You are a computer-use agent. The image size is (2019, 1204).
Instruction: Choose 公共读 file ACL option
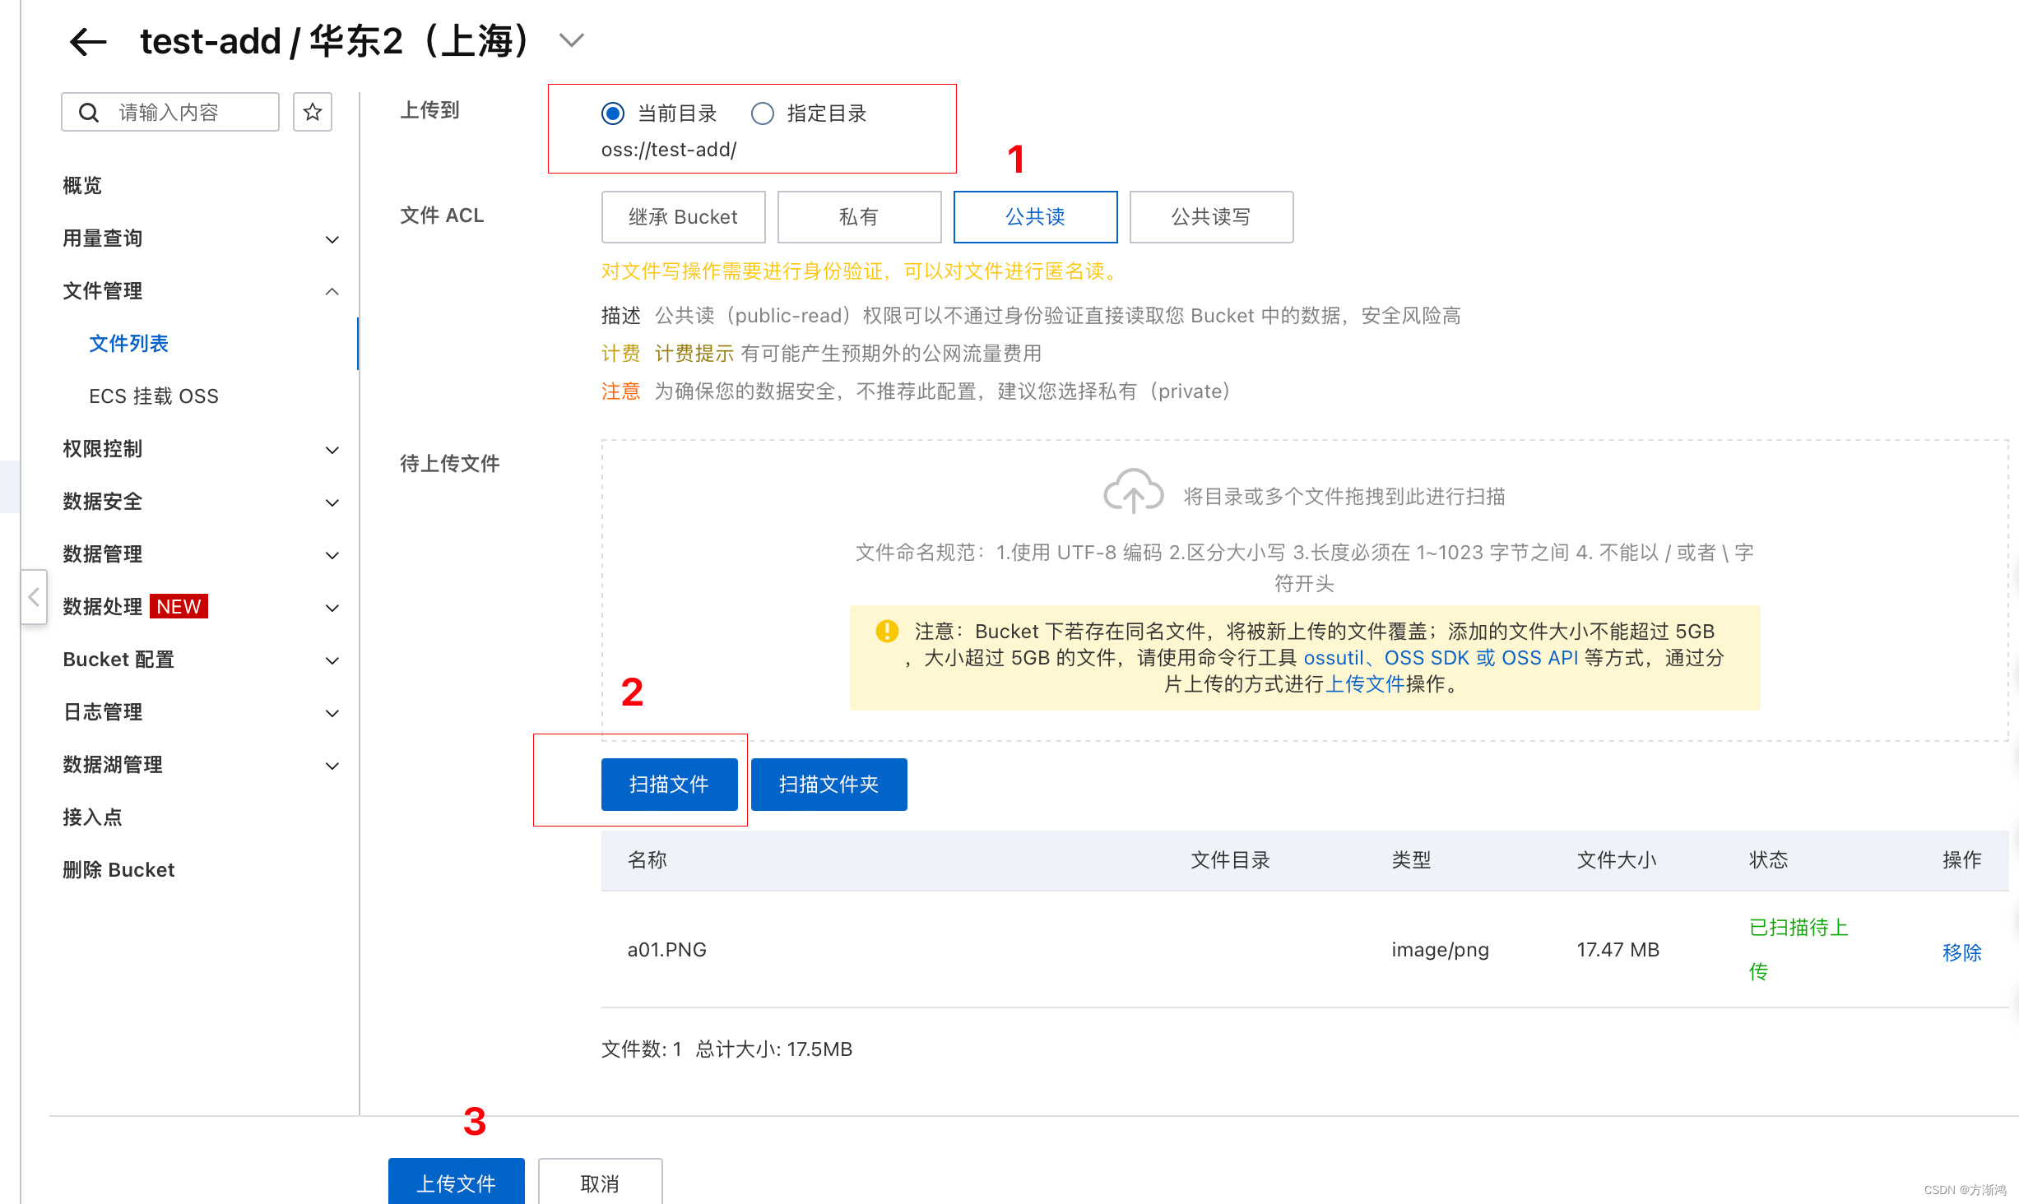coord(1035,217)
